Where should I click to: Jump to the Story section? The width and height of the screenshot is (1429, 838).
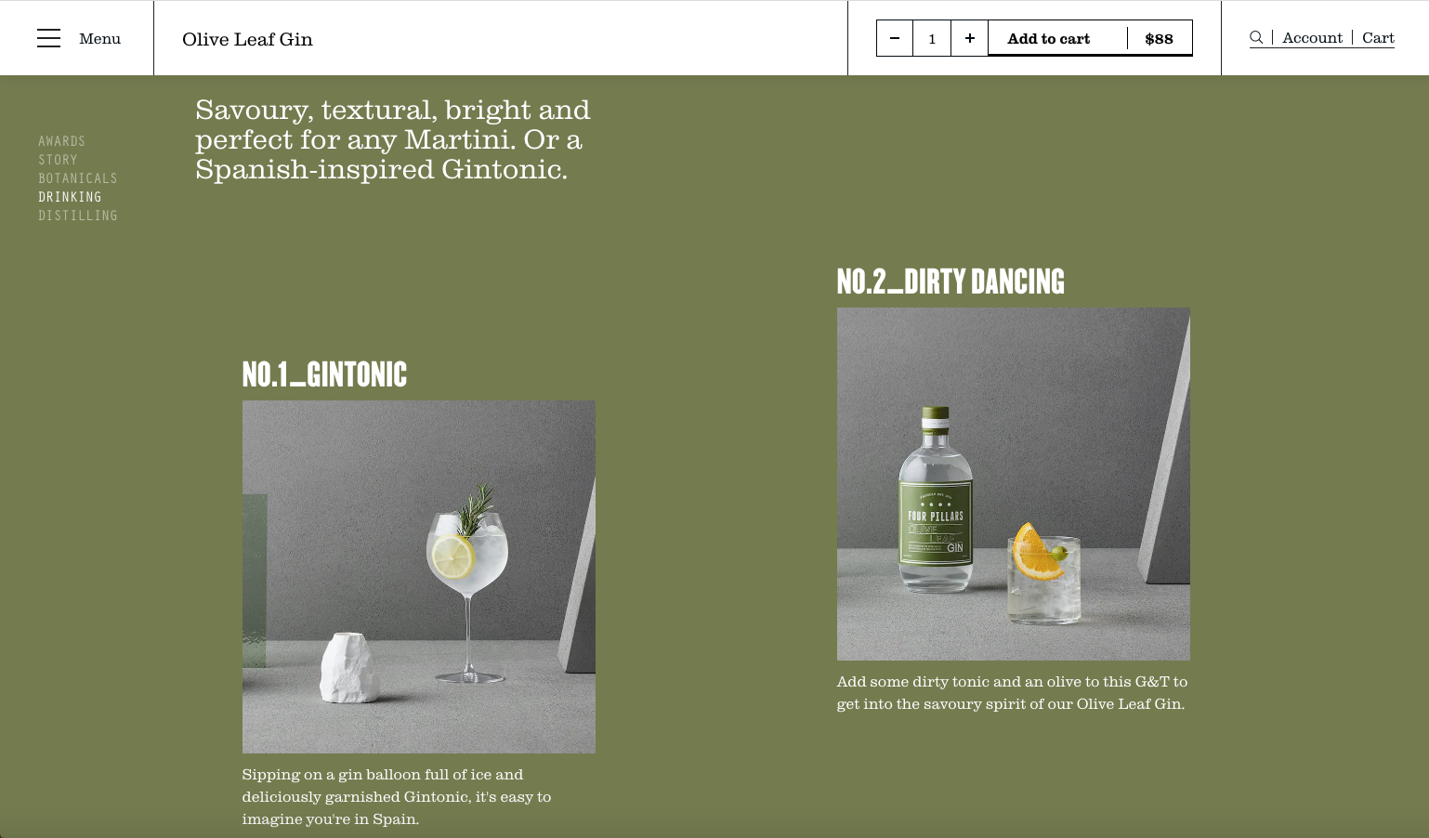pos(59,160)
